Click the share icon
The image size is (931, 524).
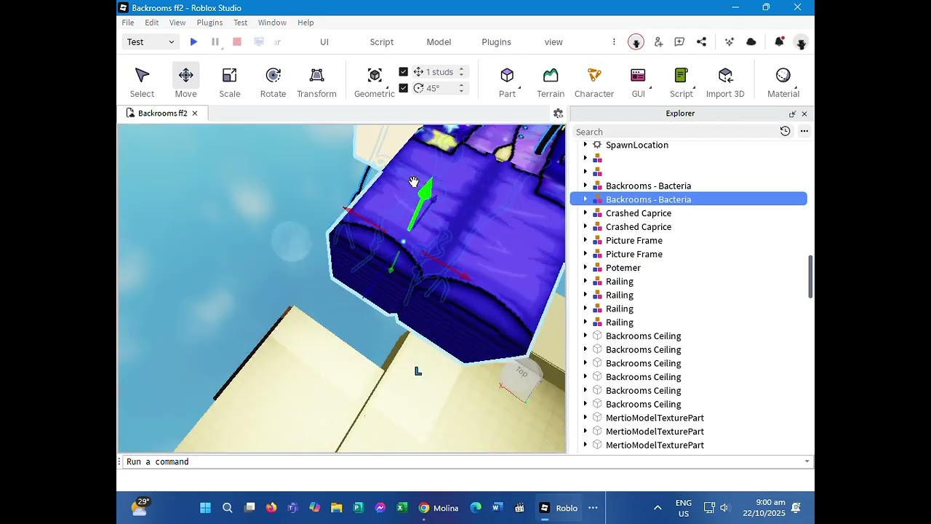tap(701, 42)
